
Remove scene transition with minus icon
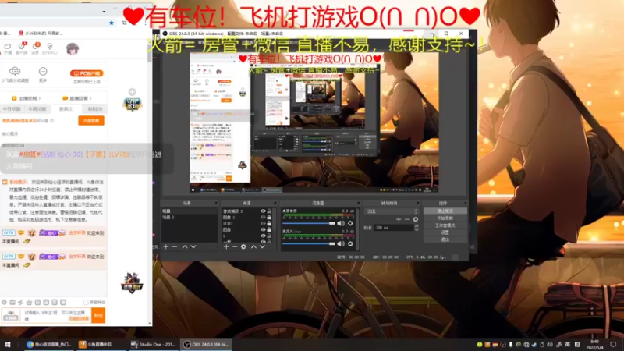click(x=406, y=219)
